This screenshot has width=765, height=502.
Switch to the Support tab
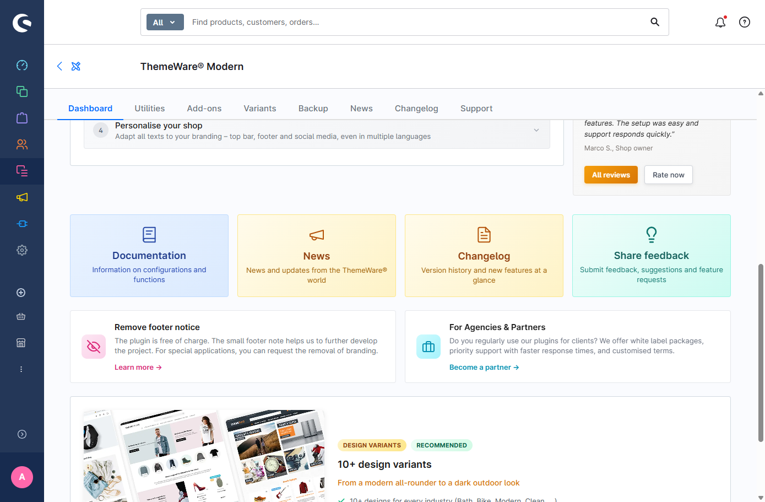tap(476, 109)
